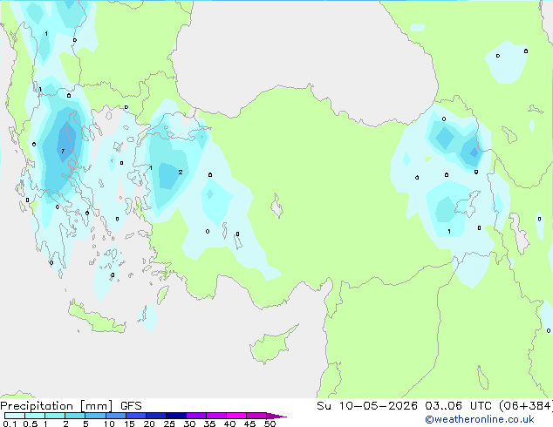Pick the legend swatch between 5 and 10
This screenshot has height=427, width=553.
pyautogui.click(x=95, y=416)
